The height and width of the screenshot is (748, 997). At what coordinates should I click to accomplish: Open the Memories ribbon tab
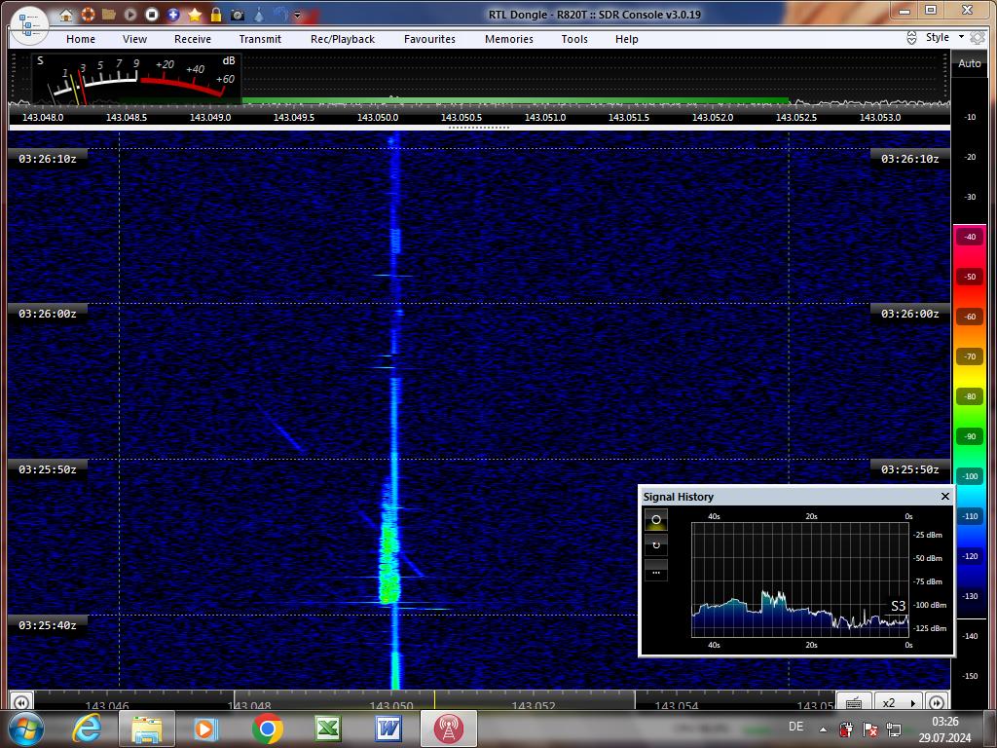click(x=509, y=39)
